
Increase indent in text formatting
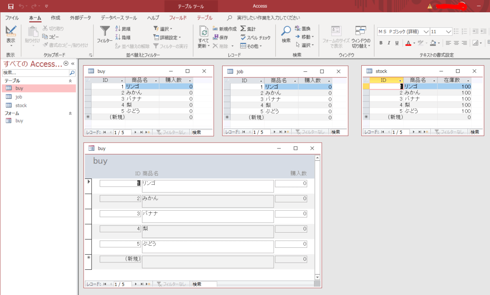click(x=475, y=31)
